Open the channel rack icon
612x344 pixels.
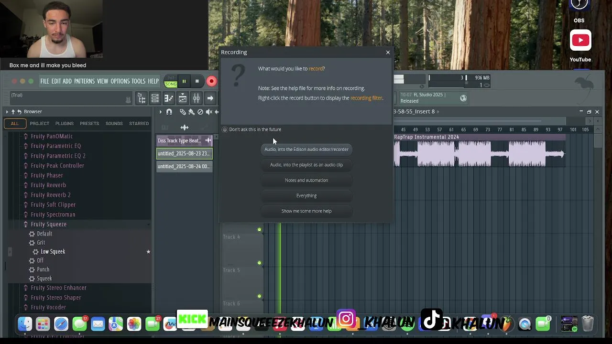tap(155, 98)
